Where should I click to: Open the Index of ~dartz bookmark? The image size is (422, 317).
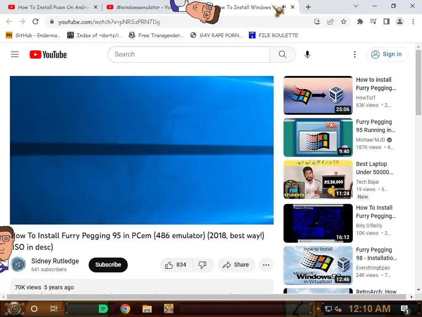pos(94,35)
